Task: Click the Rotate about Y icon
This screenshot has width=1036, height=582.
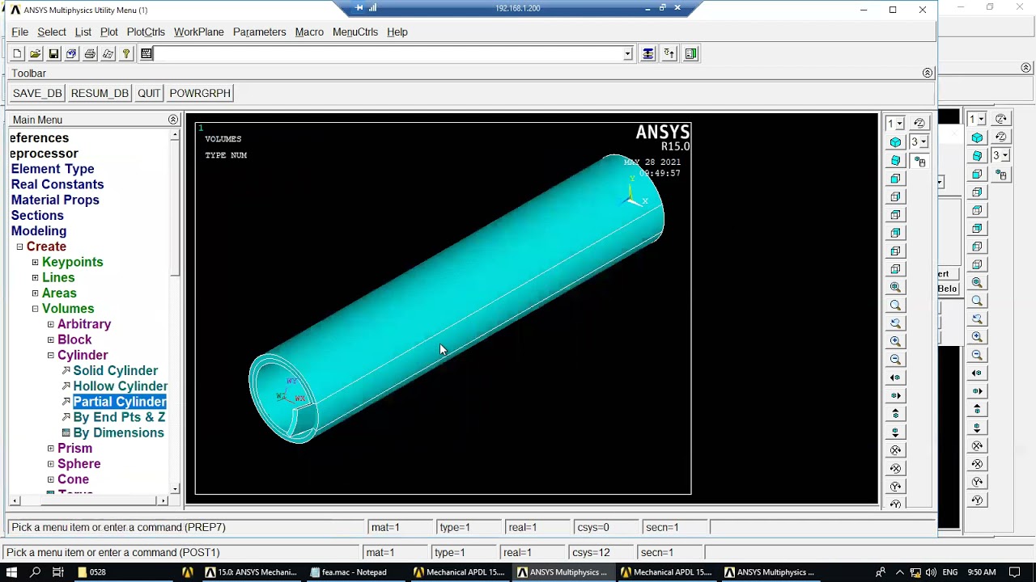Action: coord(895,487)
